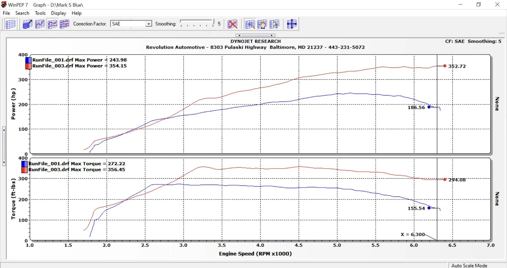Viewport: 507px width, 268px height.
Task: Click 'RunFile_001.drf Max Torque = 272.22' legend text
Action: [x=77, y=164]
